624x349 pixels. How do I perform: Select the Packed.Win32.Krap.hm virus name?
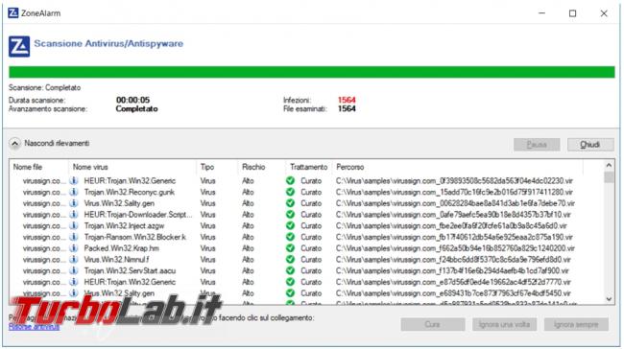(x=121, y=248)
